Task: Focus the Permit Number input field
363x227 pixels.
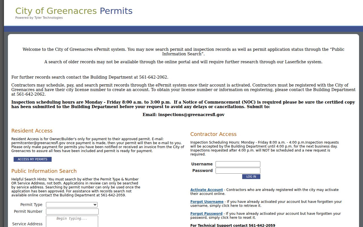Action: (72, 211)
